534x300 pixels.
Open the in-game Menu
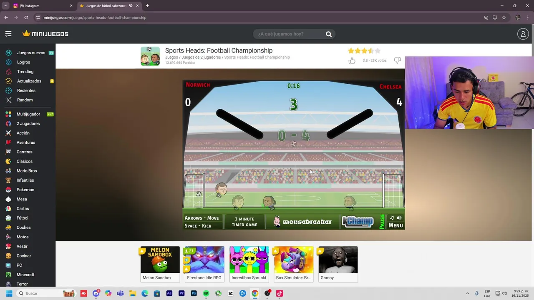tap(395, 225)
